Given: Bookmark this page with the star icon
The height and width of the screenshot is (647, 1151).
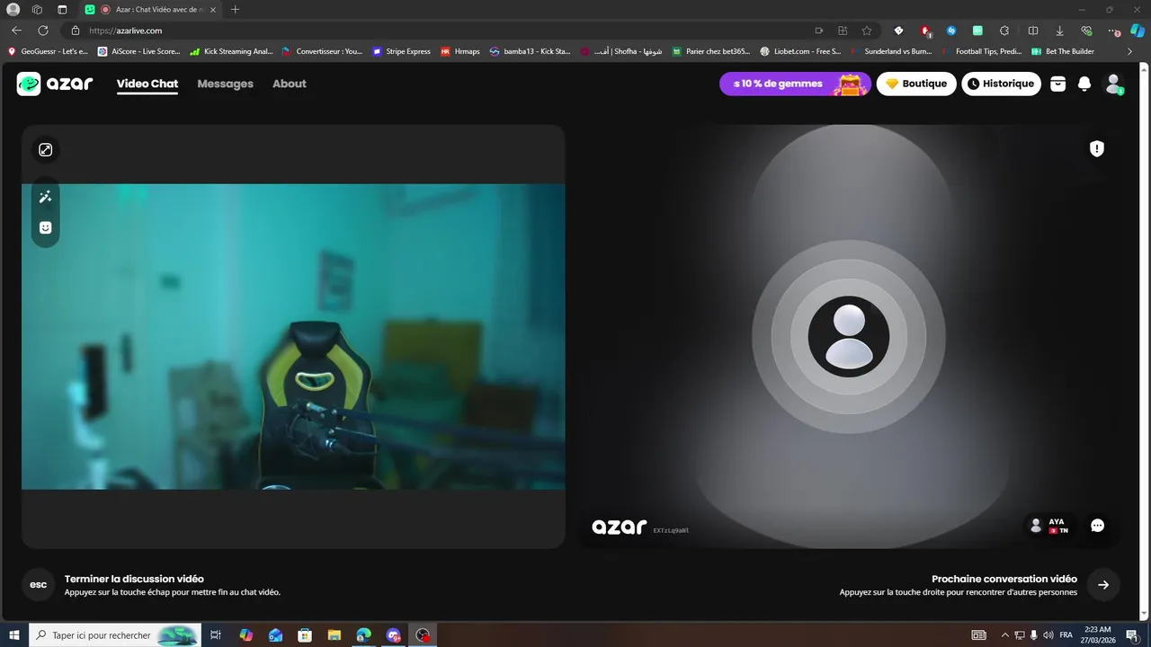Looking at the screenshot, I should [x=867, y=31].
